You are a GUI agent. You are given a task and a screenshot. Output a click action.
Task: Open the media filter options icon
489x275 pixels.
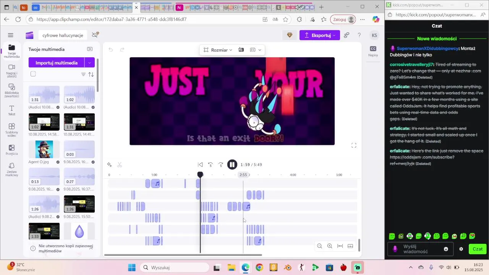tap(83, 74)
